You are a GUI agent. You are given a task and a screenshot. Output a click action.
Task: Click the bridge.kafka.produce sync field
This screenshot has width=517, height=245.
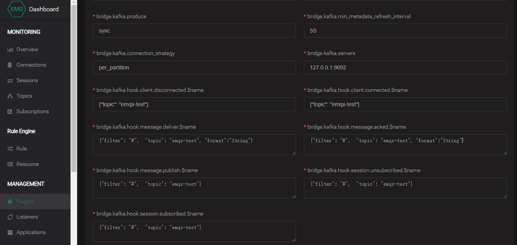(194, 31)
